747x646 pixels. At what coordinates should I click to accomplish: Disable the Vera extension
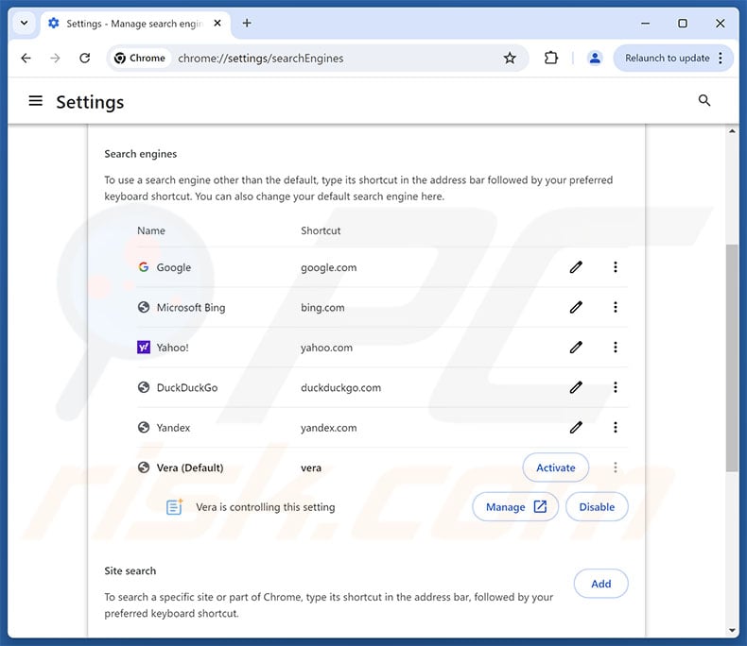pos(597,507)
